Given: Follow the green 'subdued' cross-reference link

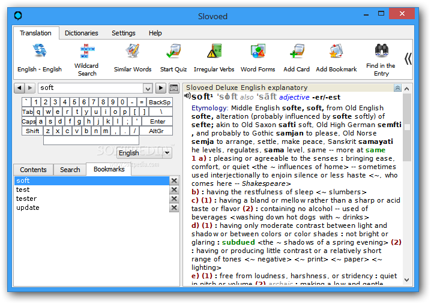Looking at the screenshot, I should 238,242.
